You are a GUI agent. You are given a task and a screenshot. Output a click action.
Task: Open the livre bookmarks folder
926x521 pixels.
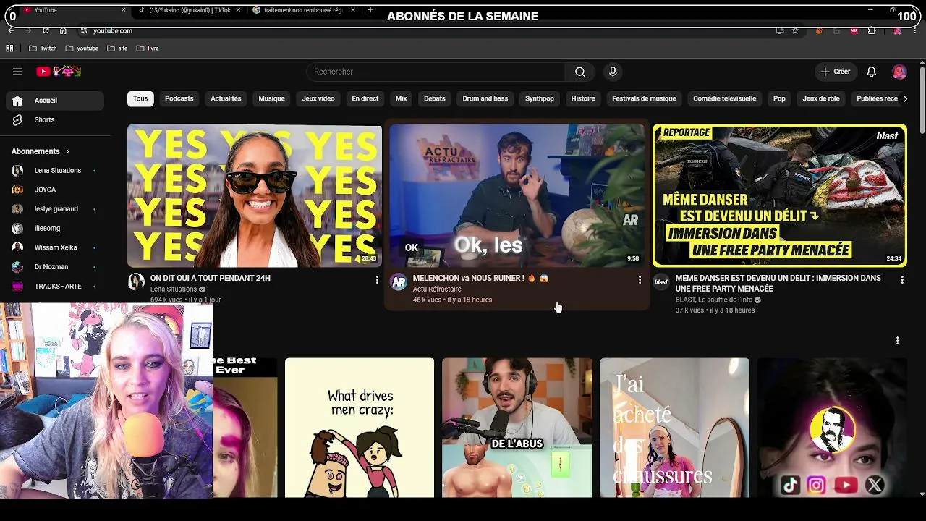tap(148, 48)
